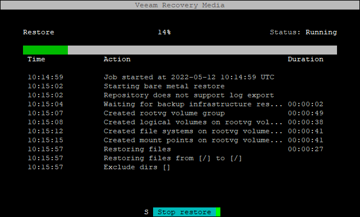Select 'Created logical volumes on rootvg vol...' entry

[176, 122]
